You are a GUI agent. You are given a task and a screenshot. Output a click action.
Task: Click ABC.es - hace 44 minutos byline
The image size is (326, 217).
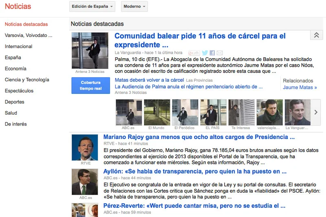click(127, 178)
